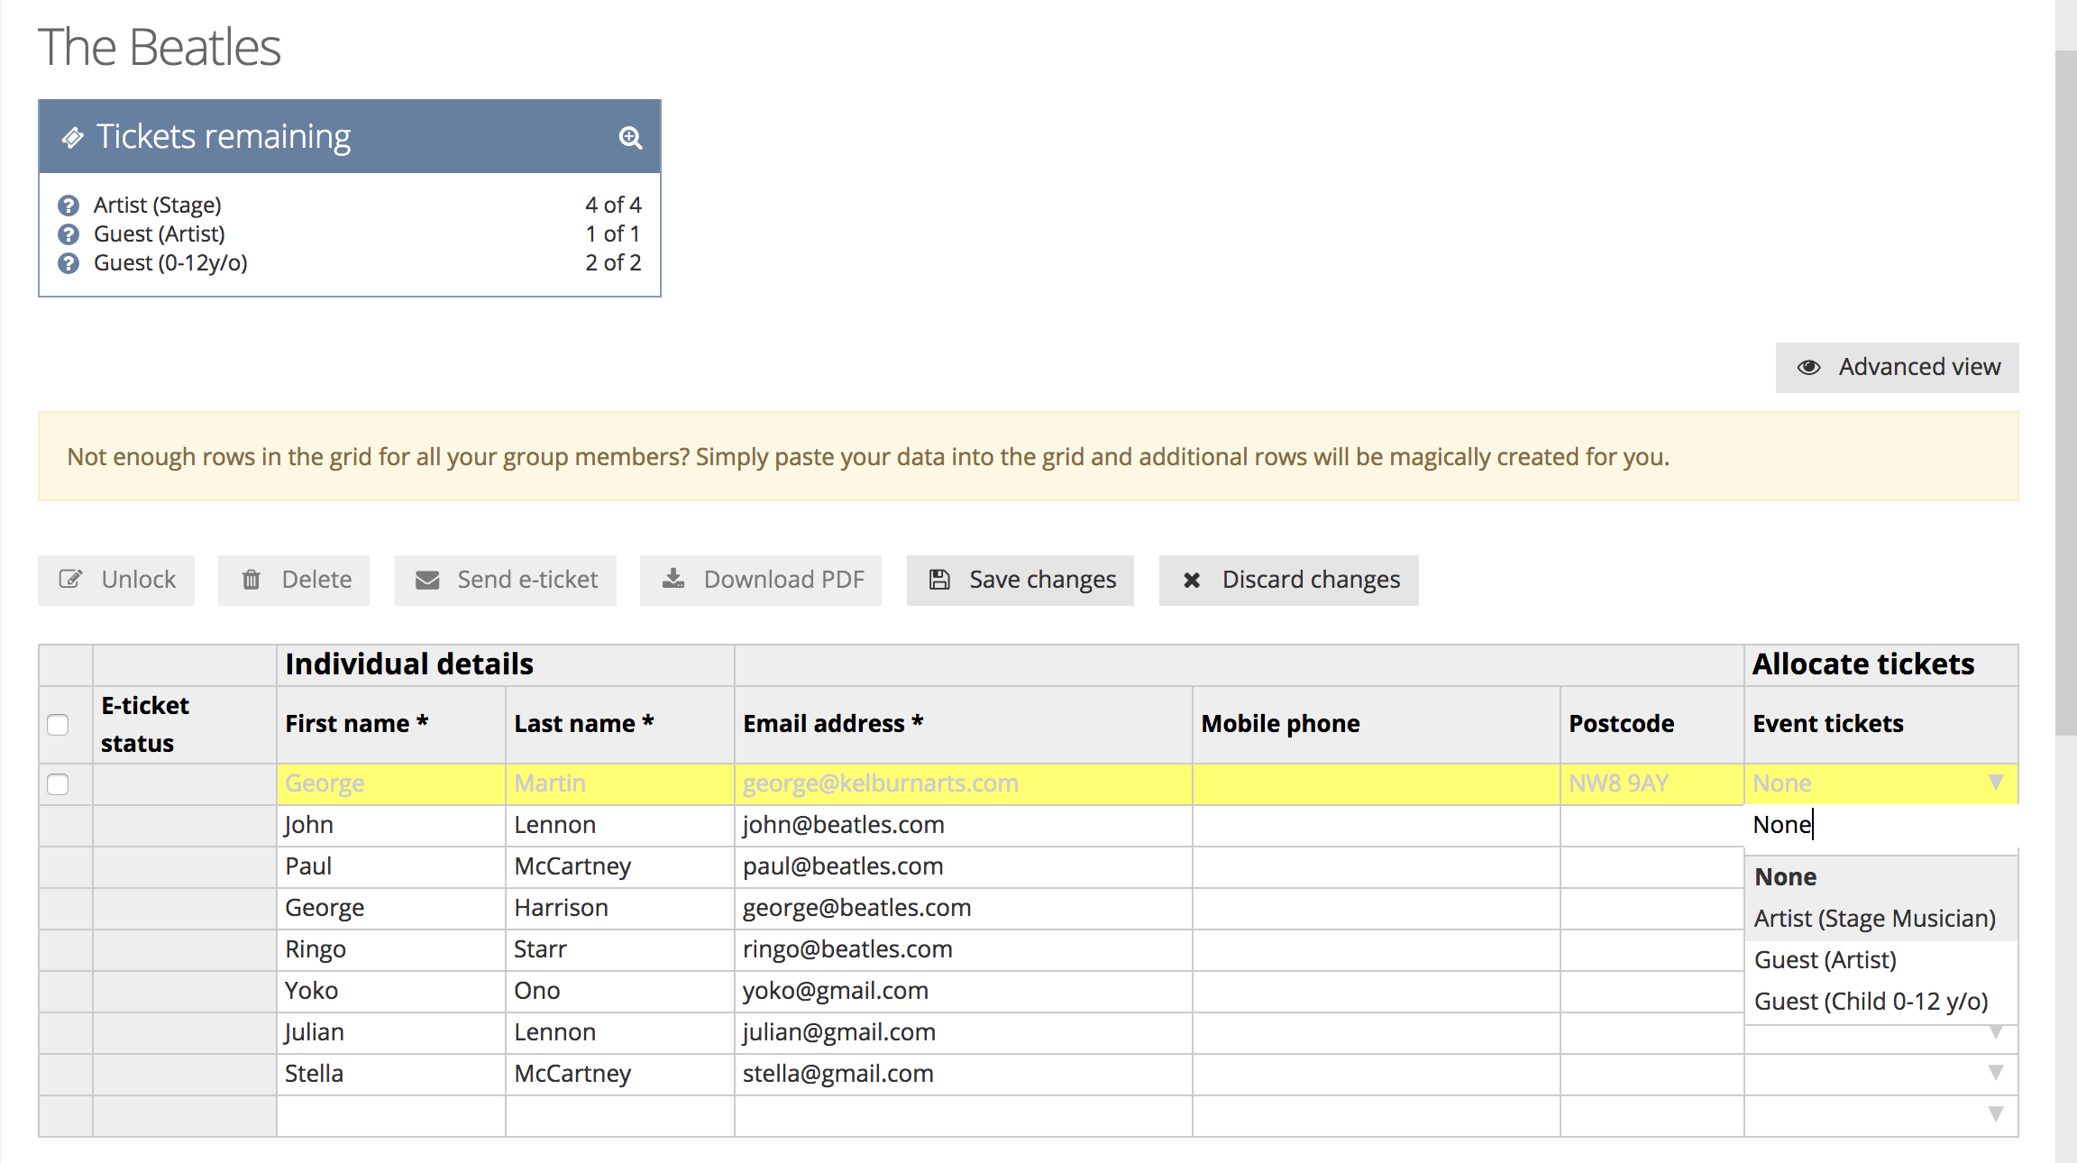Click the Unlock button

tap(116, 580)
